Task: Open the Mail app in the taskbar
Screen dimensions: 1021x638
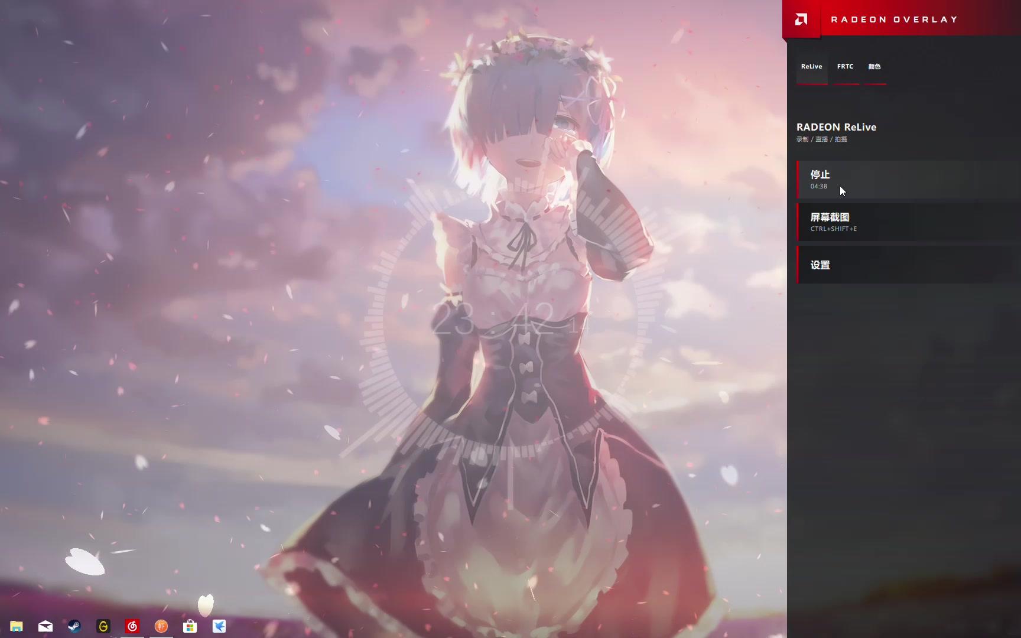Action: (45, 626)
